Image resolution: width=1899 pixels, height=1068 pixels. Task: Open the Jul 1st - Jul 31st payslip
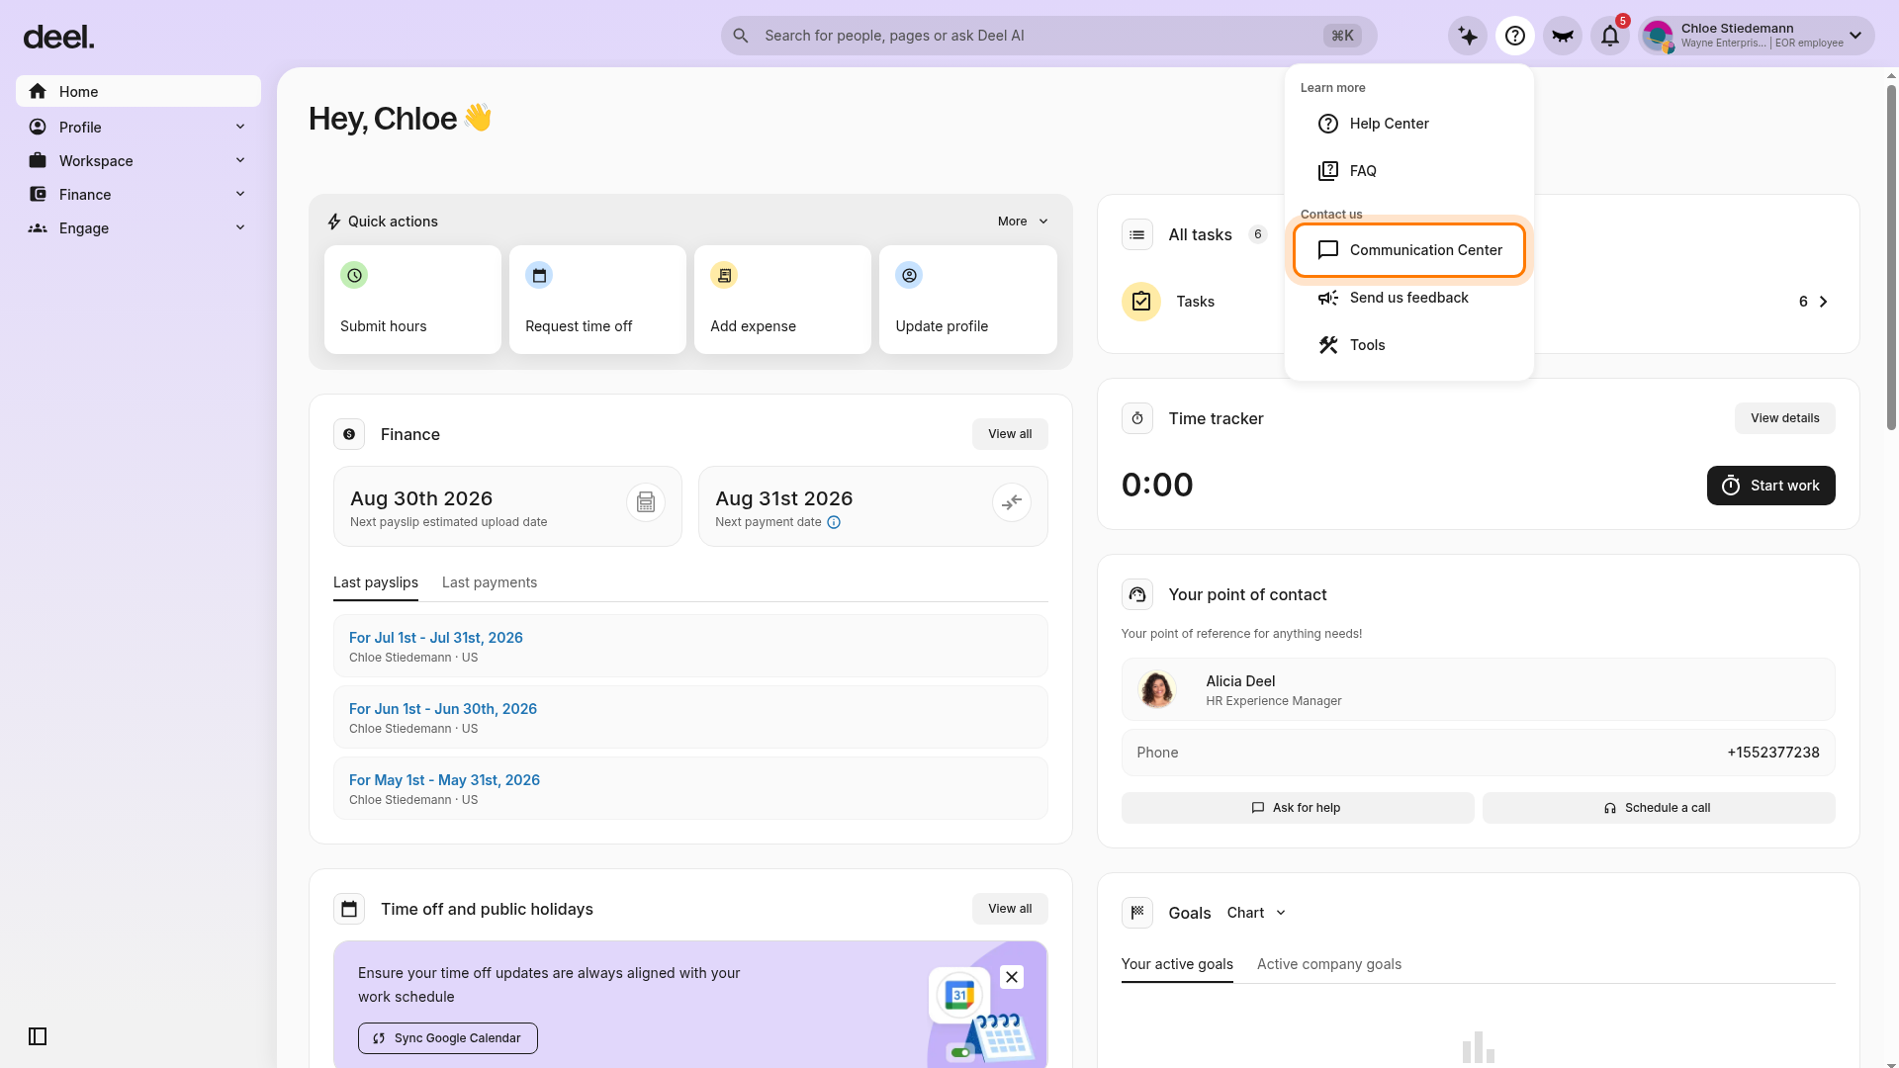click(x=690, y=646)
